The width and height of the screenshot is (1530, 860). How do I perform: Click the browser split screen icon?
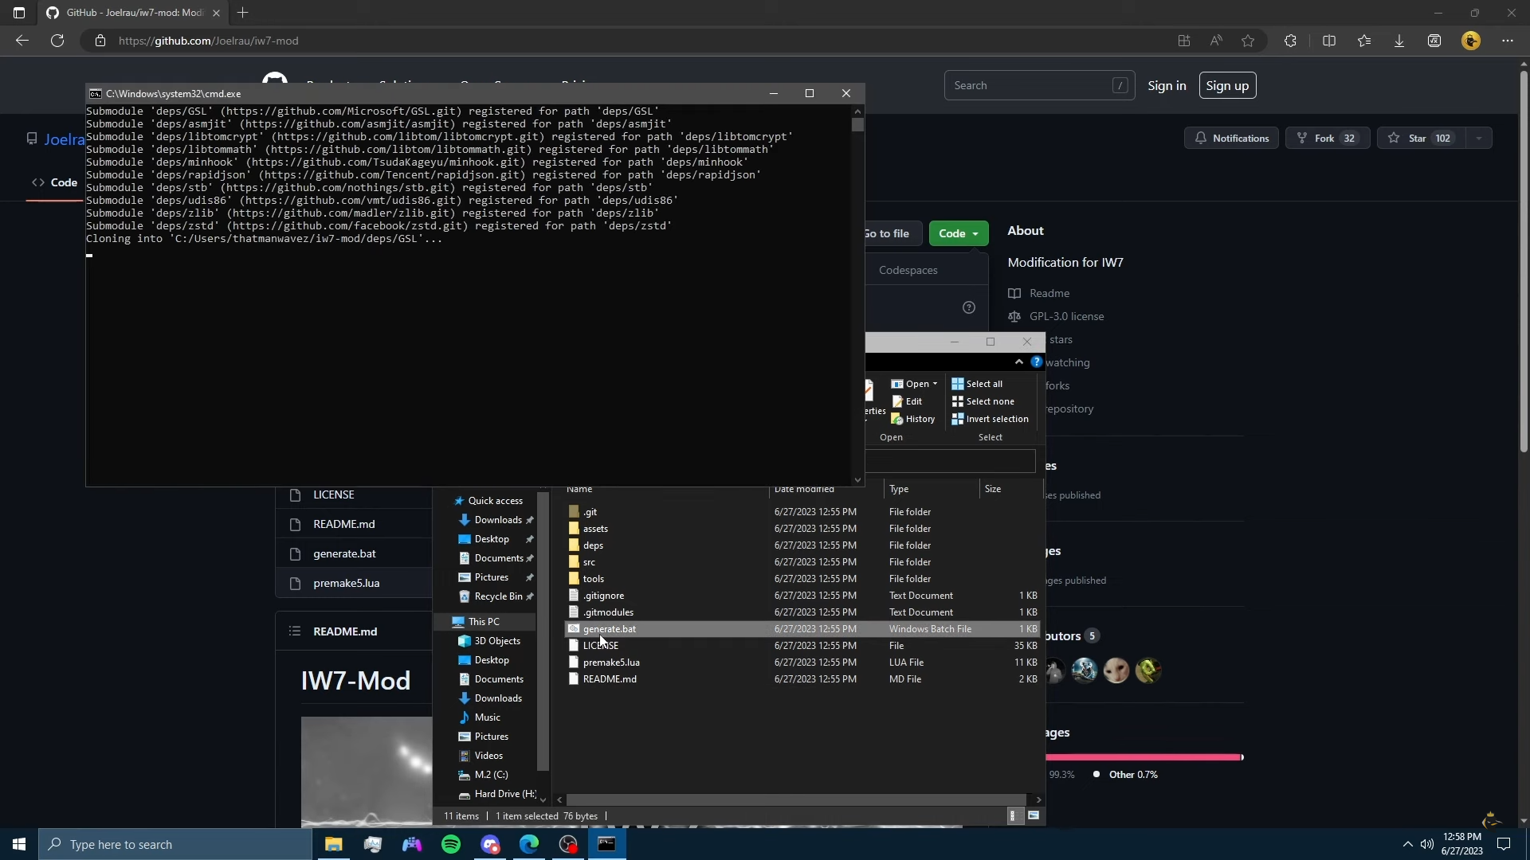point(1328,41)
